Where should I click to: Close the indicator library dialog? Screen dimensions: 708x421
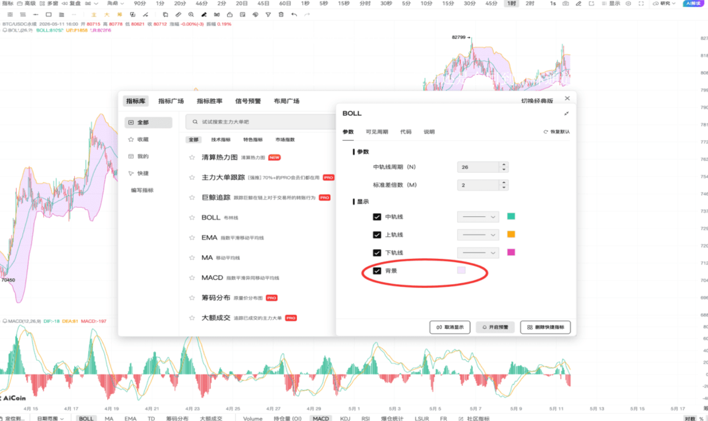coord(567,99)
